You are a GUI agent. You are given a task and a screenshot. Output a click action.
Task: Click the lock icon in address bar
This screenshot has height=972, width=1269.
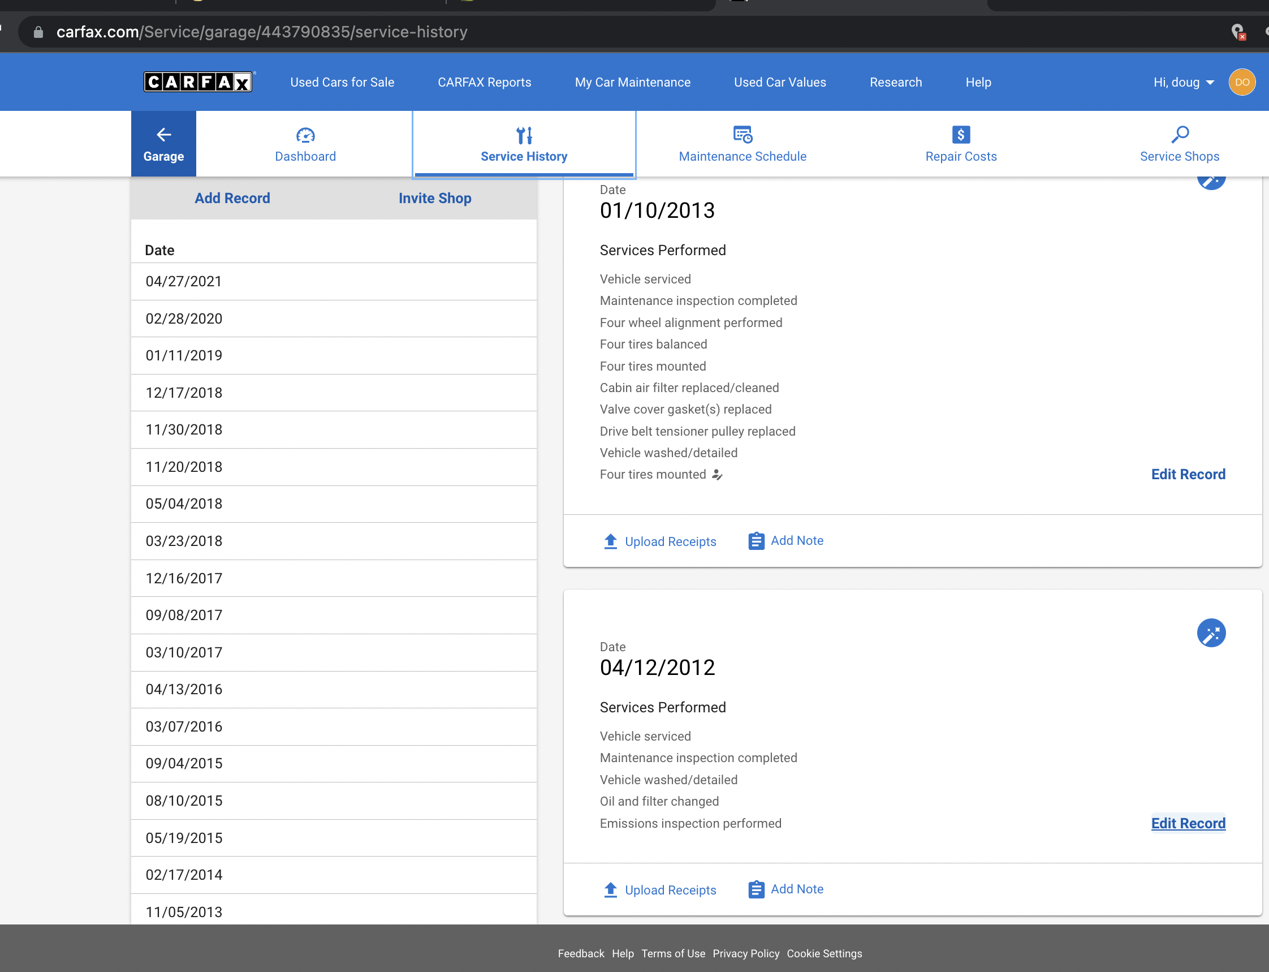pyautogui.click(x=38, y=32)
